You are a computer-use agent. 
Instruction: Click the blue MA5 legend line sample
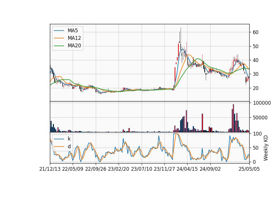(x=59, y=31)
